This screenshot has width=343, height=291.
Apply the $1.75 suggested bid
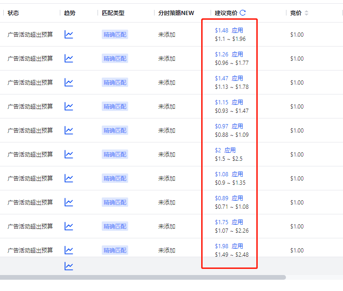point(237,222)
